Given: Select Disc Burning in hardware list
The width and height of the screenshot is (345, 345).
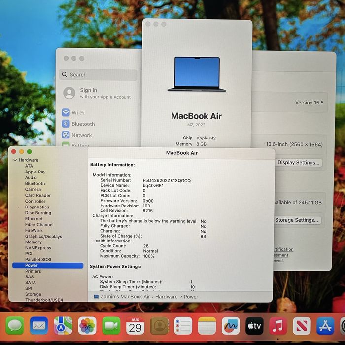Looking at the screenshot, I should 38,213.
